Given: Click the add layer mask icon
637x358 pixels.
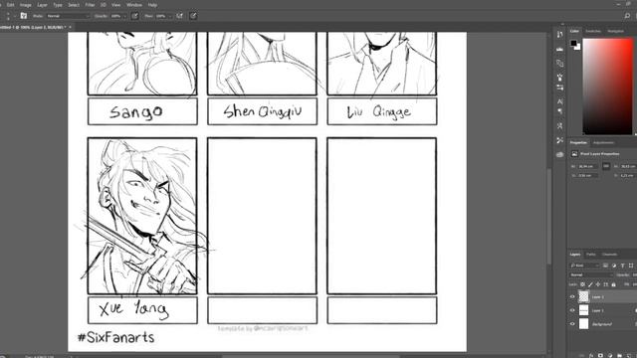Looking at the screenshot, I should point(600,355).
